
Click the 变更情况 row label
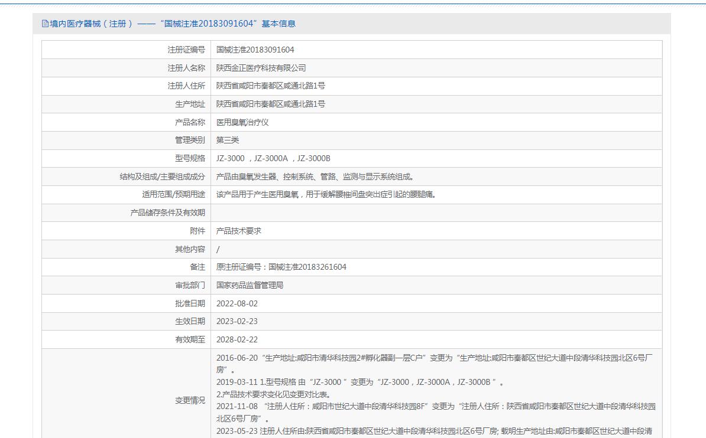click(190, 400)
